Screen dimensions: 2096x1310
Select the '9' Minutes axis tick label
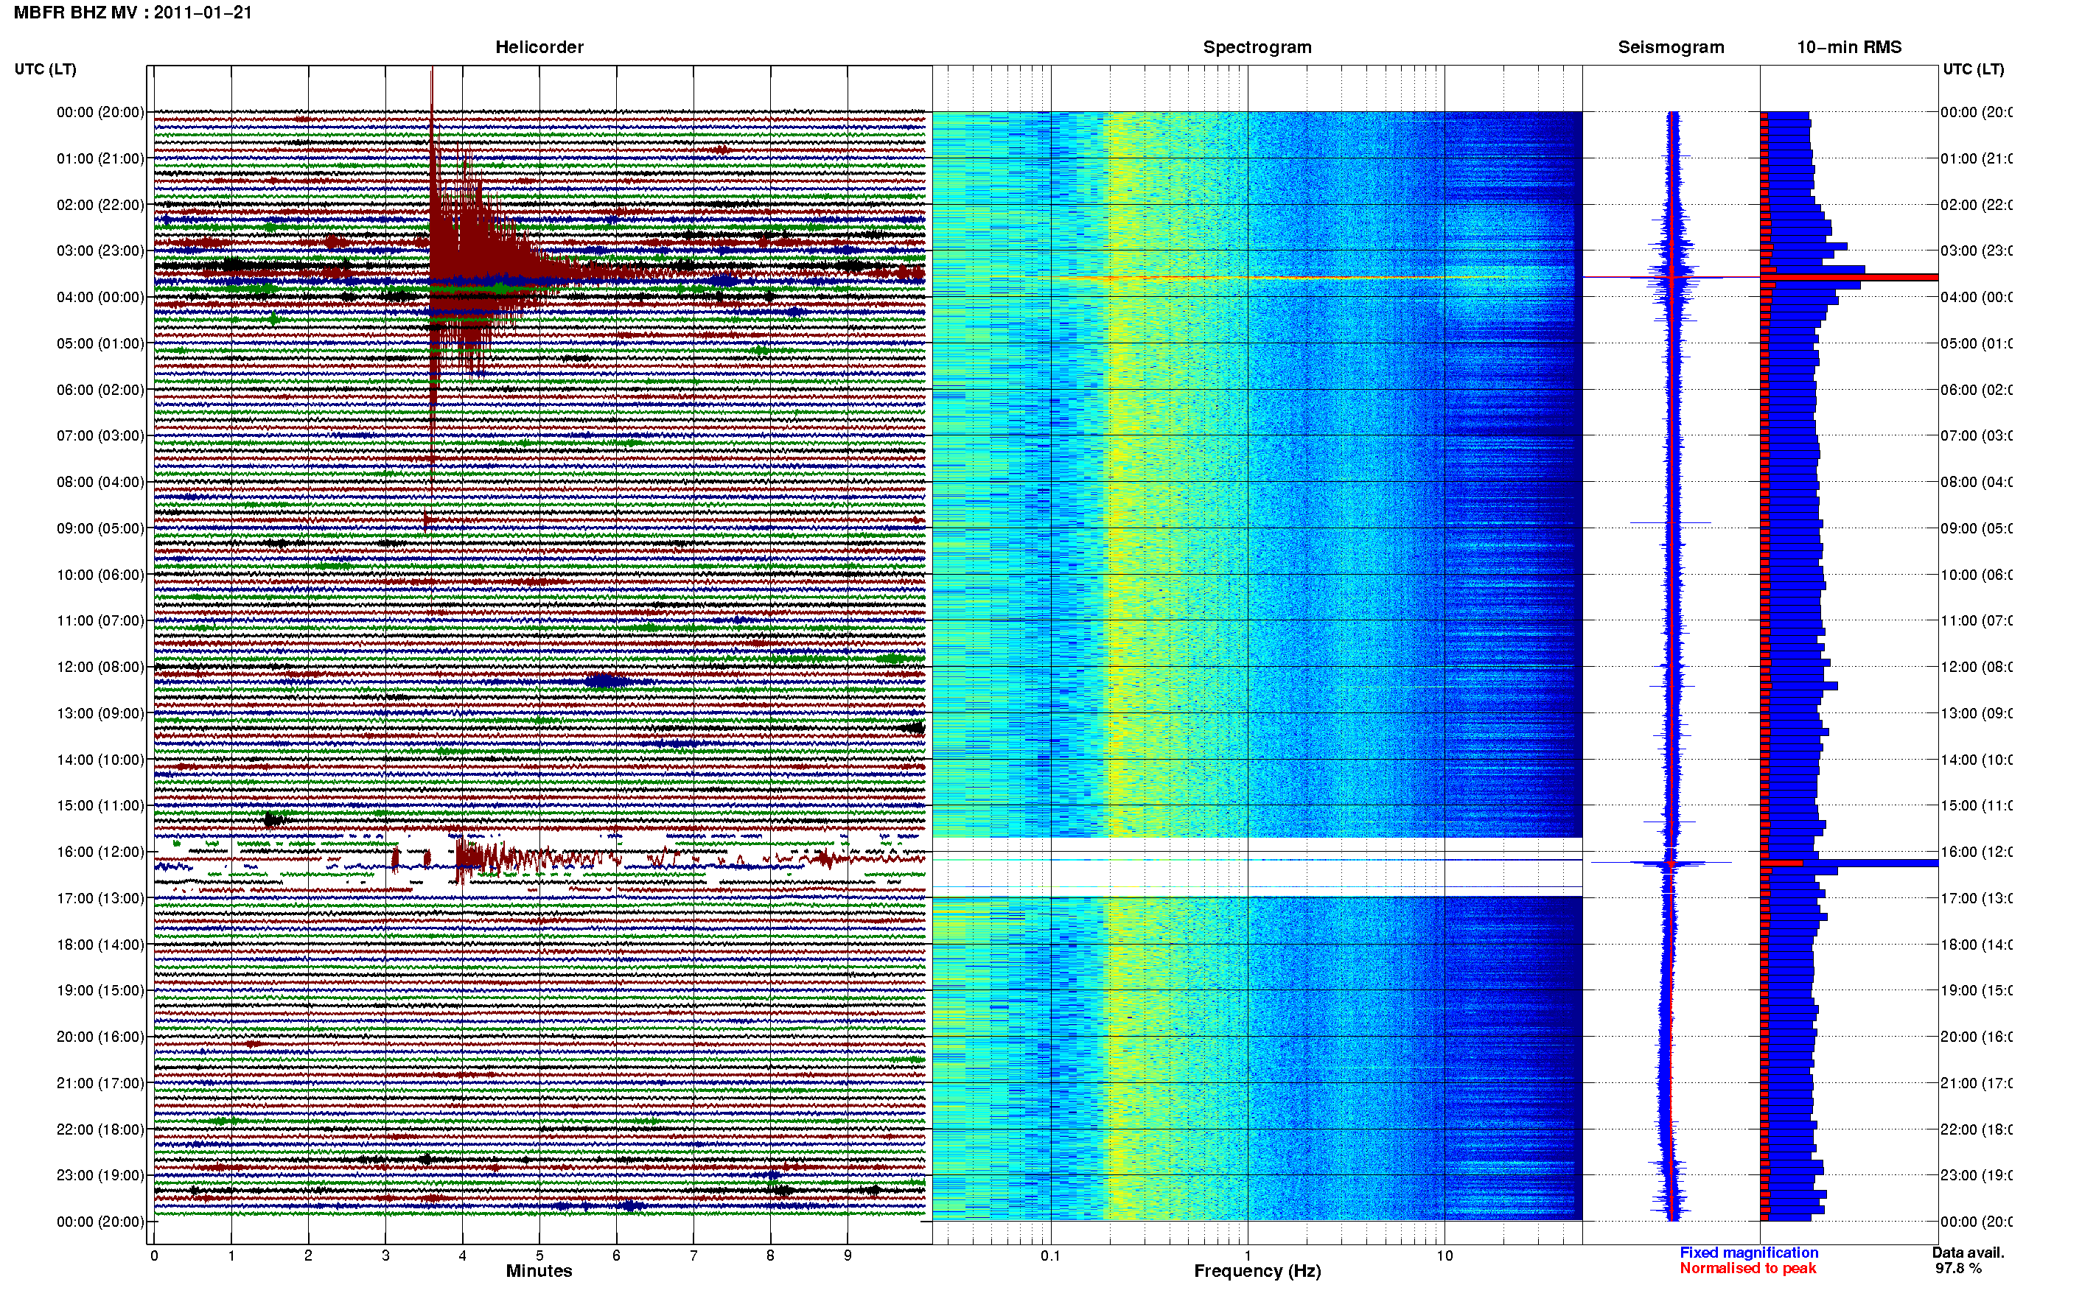coord(848,1255)
